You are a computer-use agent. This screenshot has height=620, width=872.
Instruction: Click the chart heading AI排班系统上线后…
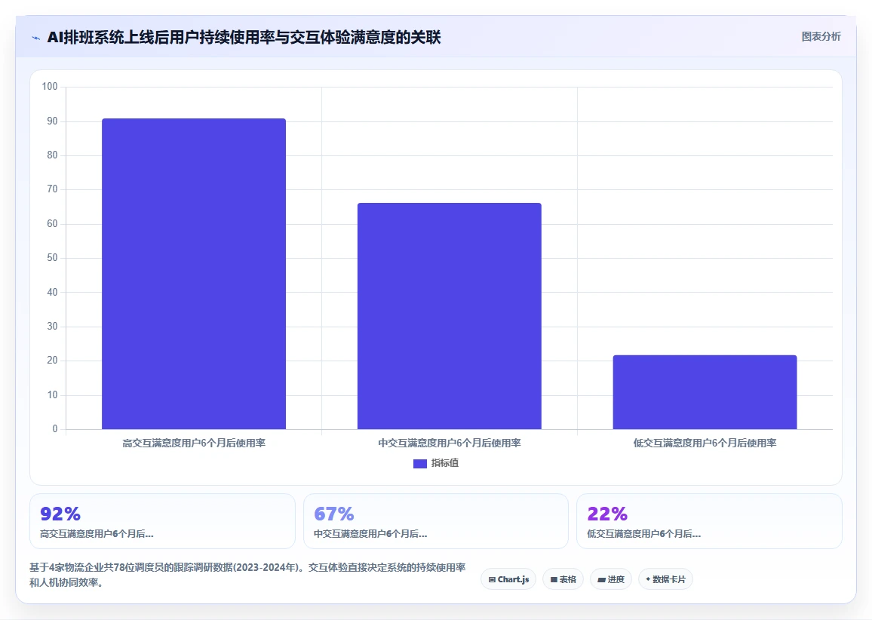(244, 37)
